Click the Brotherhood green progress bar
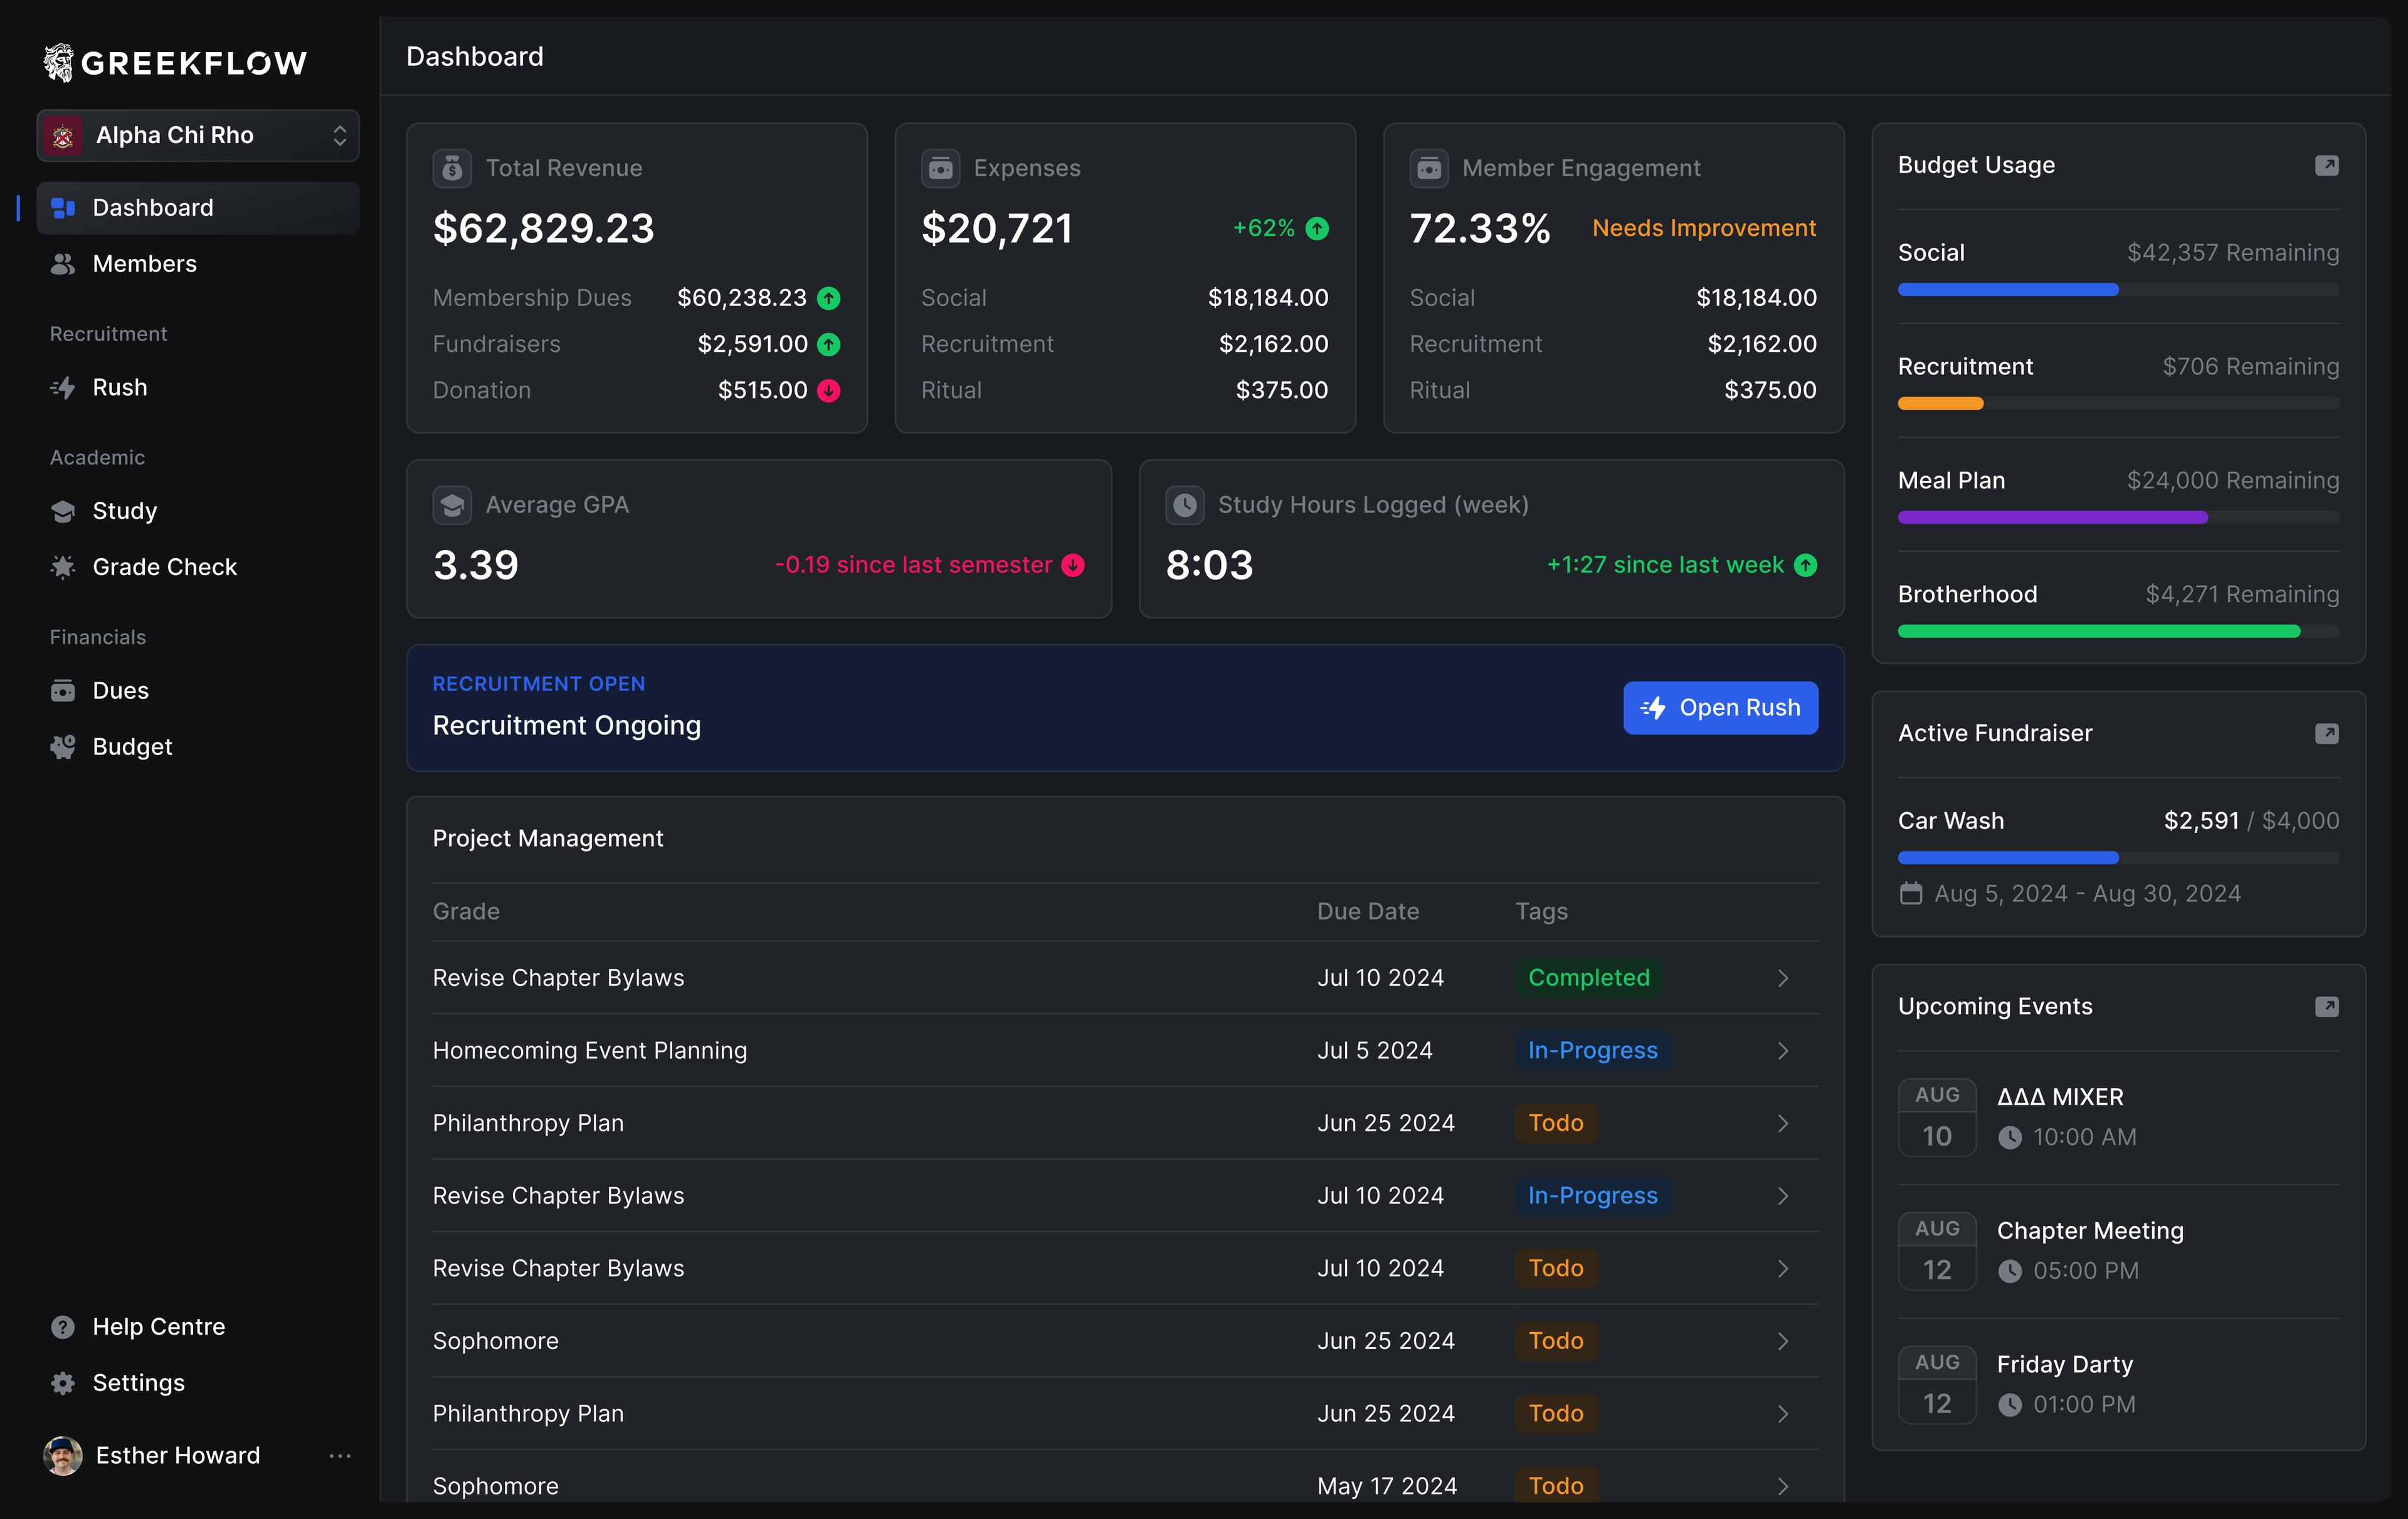2408x1519 pixels. tap(2118, 632)
